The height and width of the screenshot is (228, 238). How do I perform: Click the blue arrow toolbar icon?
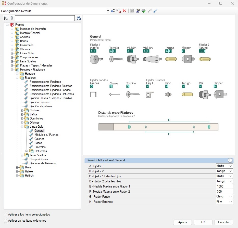(155, 11)
